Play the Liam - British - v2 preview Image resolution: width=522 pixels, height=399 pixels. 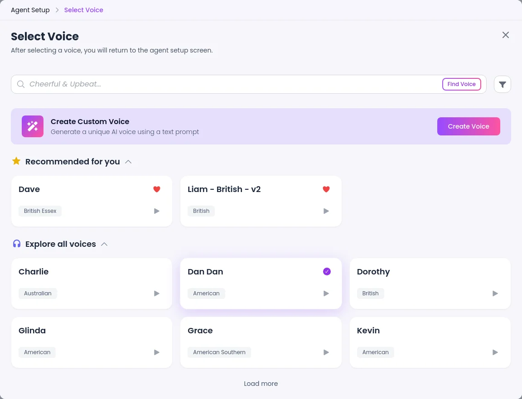point(326,211)
